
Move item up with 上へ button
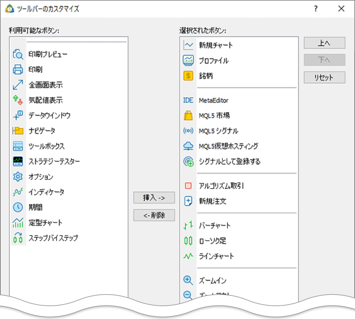tap(324, 43)
